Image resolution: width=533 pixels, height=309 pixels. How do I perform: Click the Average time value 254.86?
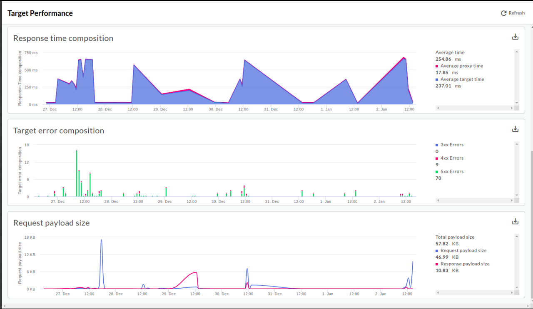443,59
